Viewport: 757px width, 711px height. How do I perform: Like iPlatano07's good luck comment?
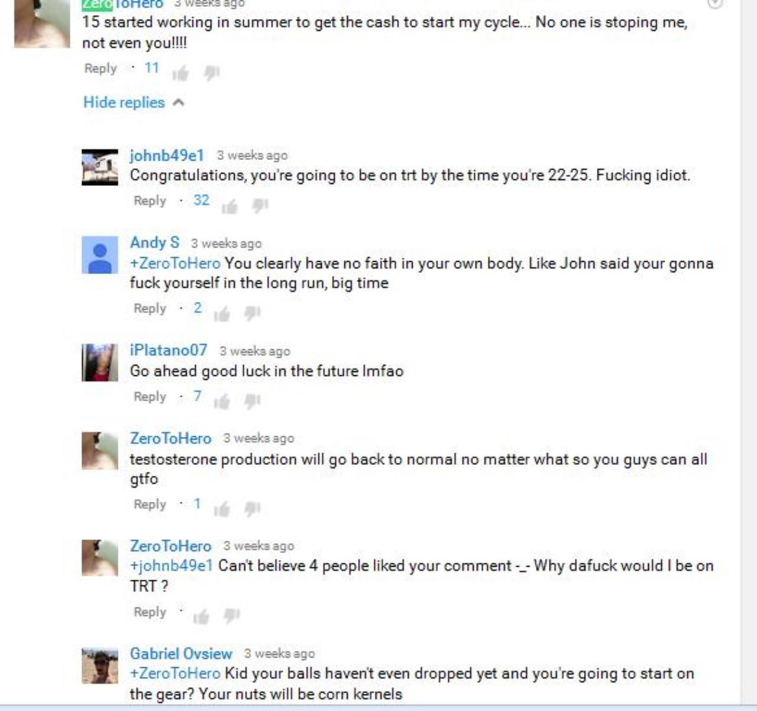[x=222, y=402]
